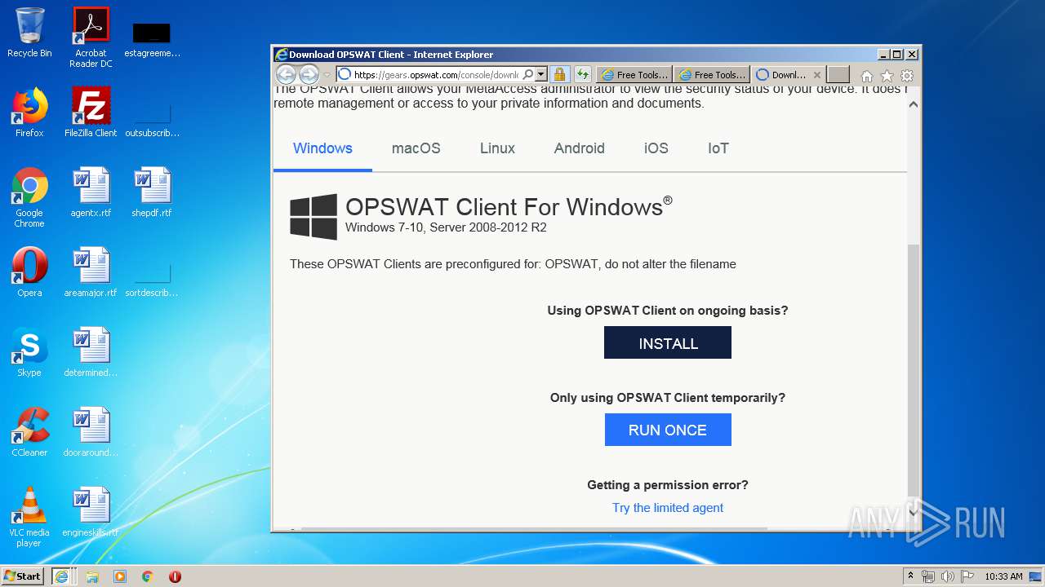Open the Windows Start menu
The height and width of the screenshot is (587, 1045).
(23, 576)
